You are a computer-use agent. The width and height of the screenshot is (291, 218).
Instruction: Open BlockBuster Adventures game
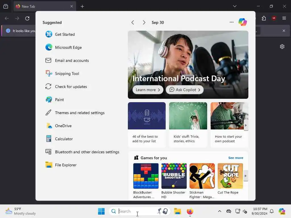pos(146,181)
